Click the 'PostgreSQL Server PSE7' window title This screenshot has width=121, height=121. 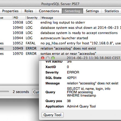pos(60,4)
